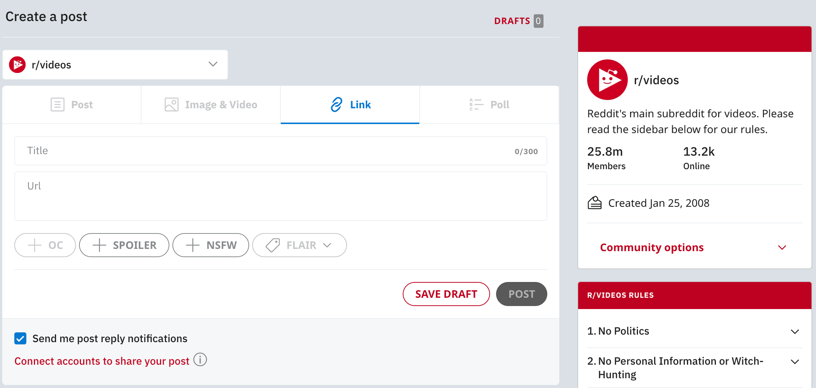Click the info icon beside Connect accounts

coord(200,360)
